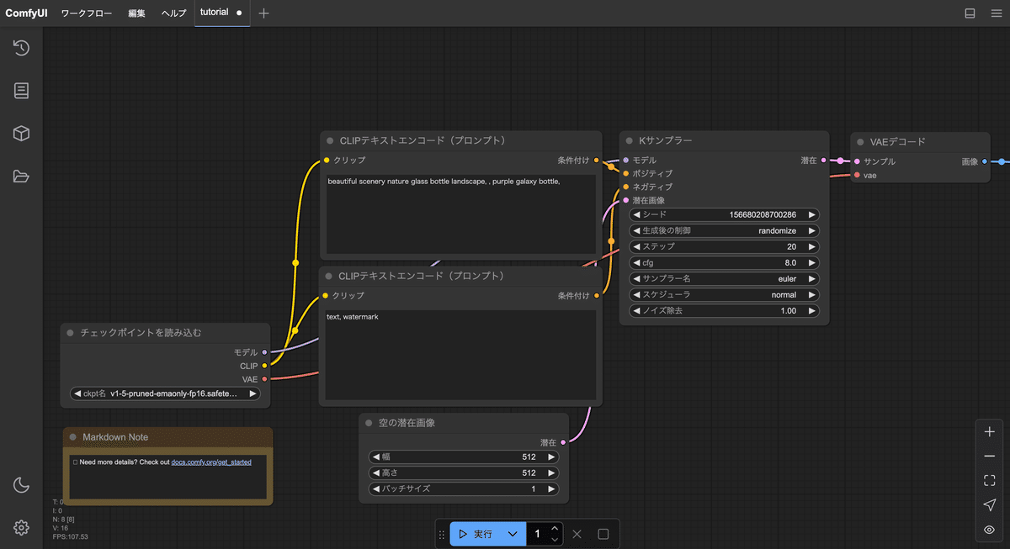Open settings gear icon
Viewport: 1010px width, 549px height.
tap(21, 528)
